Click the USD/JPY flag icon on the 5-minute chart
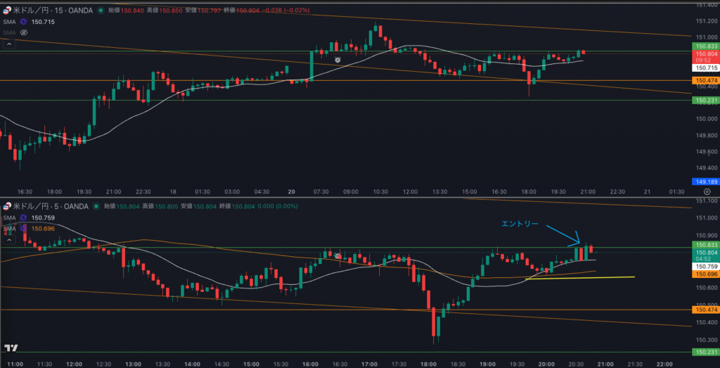The image size is (720, 368). pyautogui.click(x=7, y=206)
